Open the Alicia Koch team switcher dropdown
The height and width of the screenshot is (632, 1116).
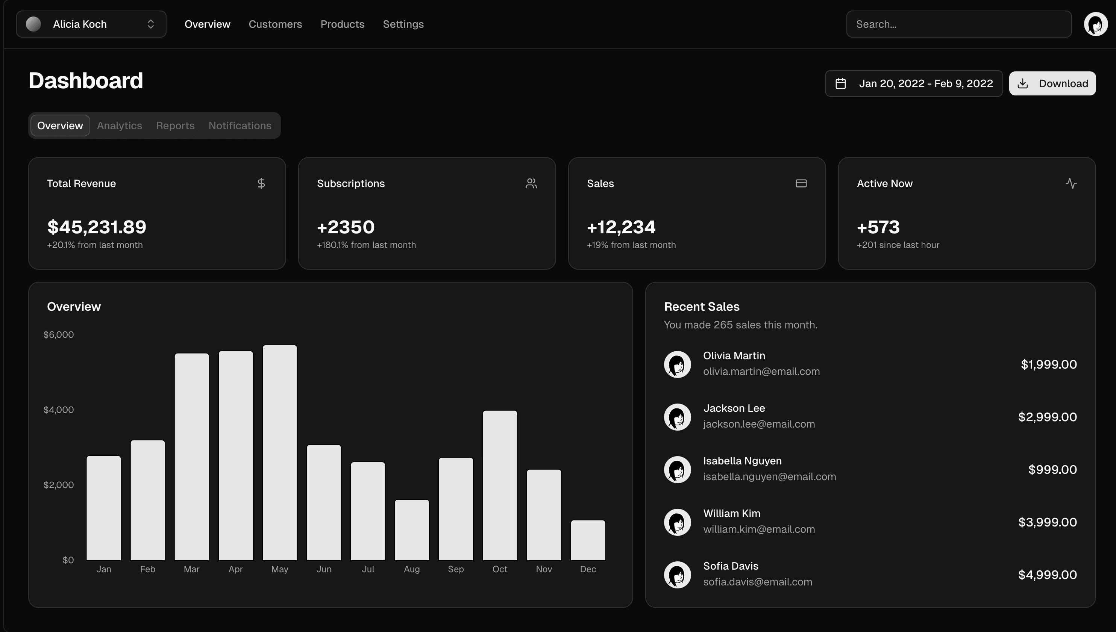click(91, 24)
